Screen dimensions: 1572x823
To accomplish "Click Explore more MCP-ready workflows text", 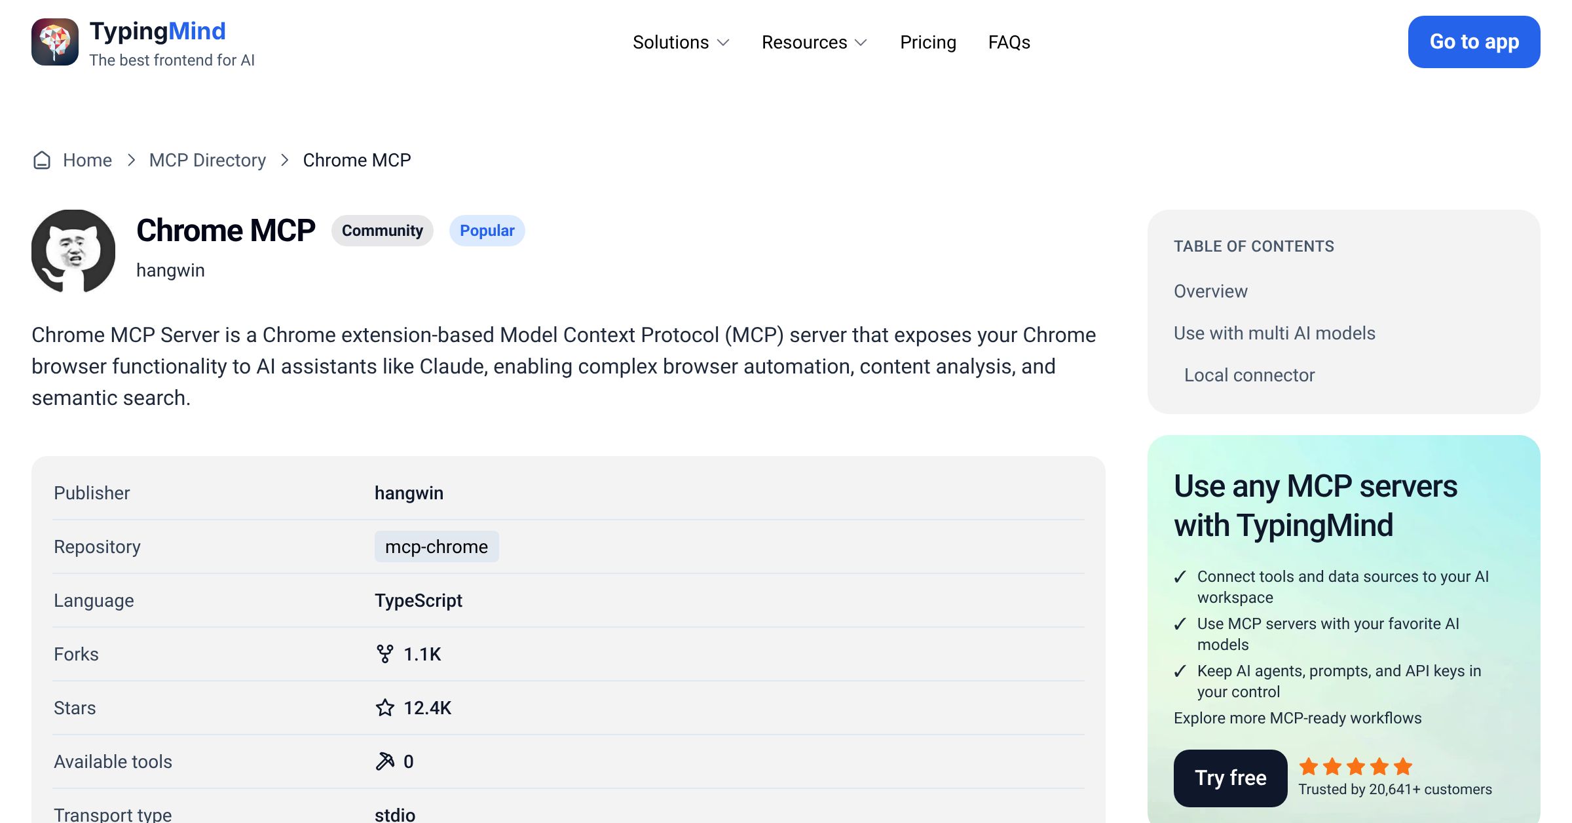I will [x=1298, y=718].
